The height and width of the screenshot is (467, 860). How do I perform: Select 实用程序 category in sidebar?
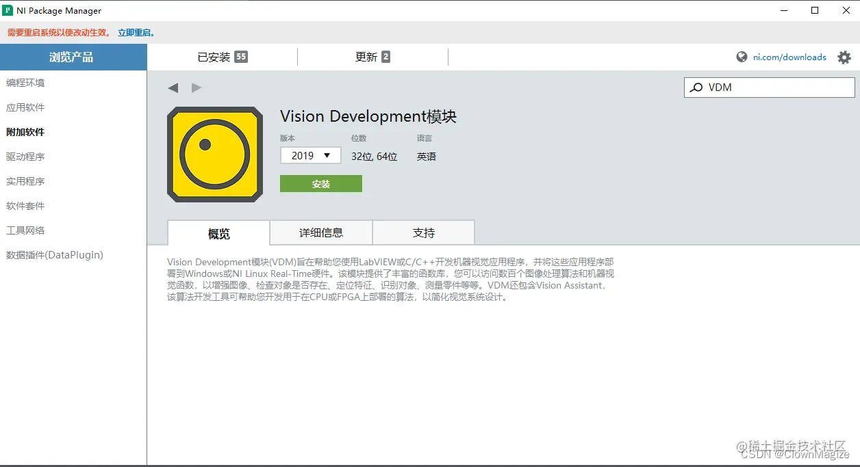coord(25,181)
